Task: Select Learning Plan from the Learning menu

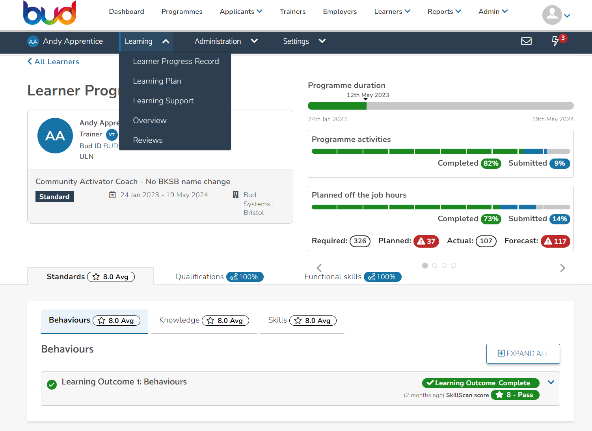Action: point(157,81)
